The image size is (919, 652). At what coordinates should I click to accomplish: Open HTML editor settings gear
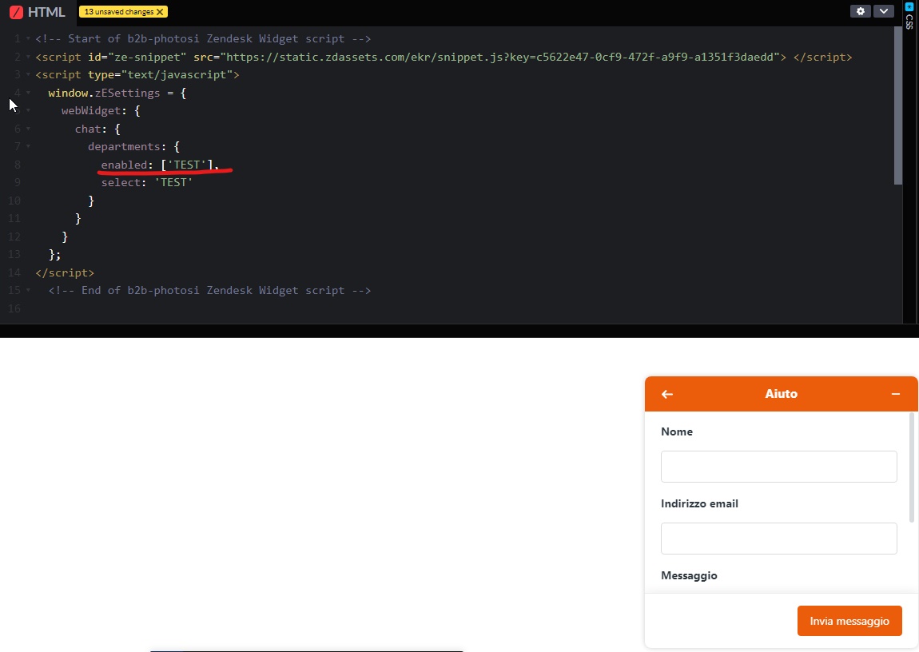(x=860, y=11)
